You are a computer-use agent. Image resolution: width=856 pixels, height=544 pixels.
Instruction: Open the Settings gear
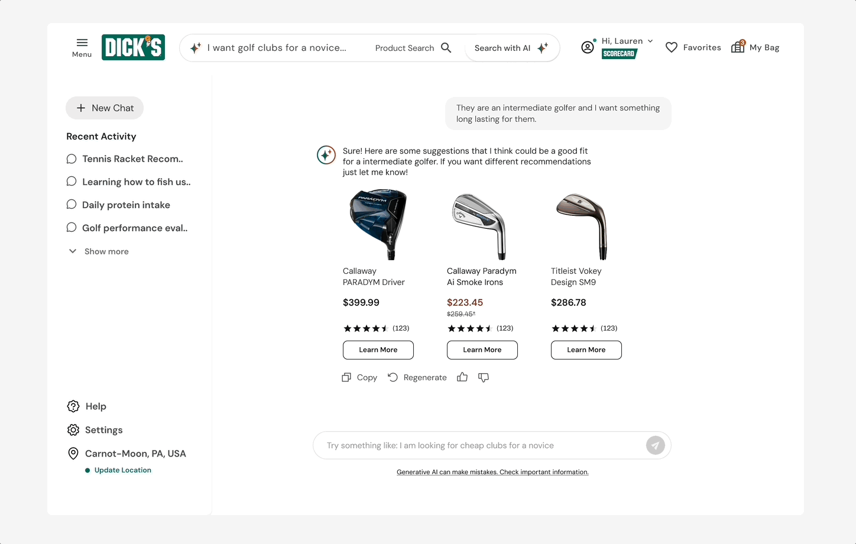click(73, 430)
